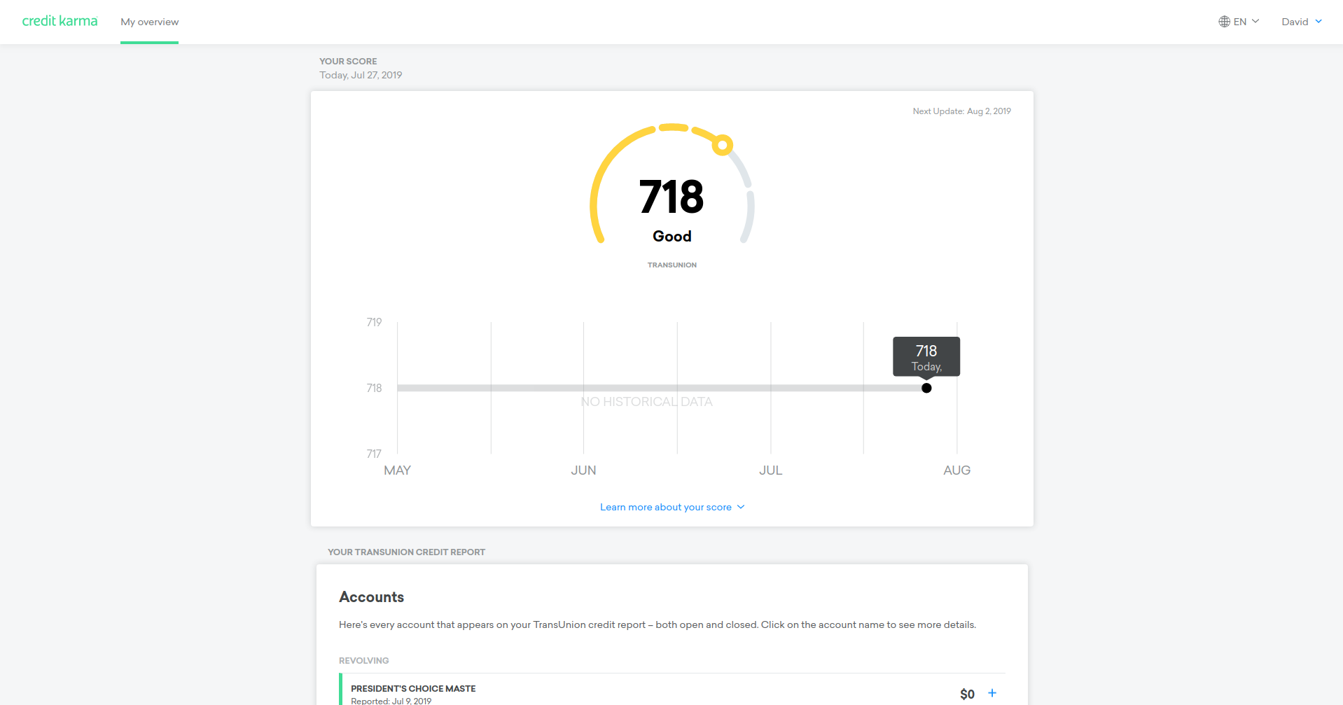The width and height of the screenshot is (1343, 705).
Task: Click the Good rating label
Action: [672, 236]
